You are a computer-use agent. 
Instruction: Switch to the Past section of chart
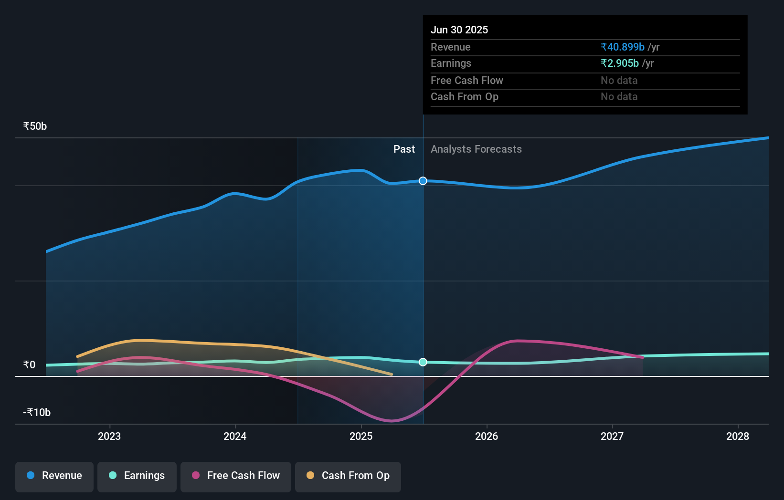point(404,149)
